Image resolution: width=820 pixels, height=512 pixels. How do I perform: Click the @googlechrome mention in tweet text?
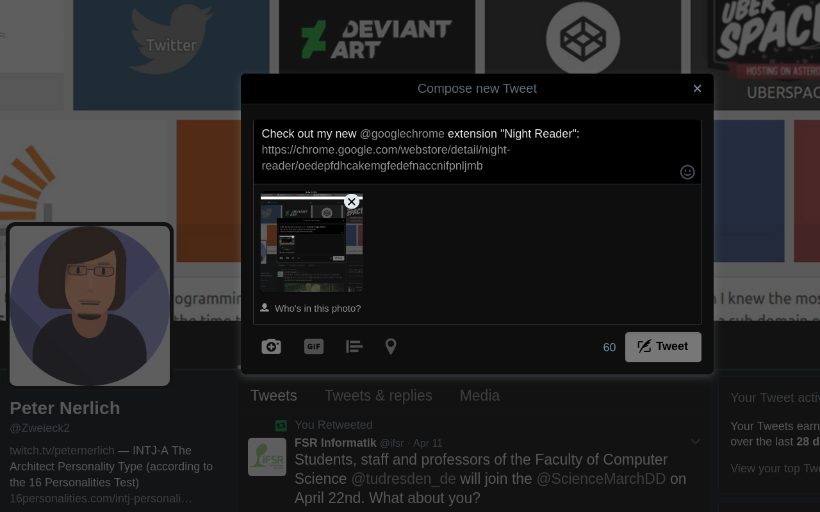(402, 134)
